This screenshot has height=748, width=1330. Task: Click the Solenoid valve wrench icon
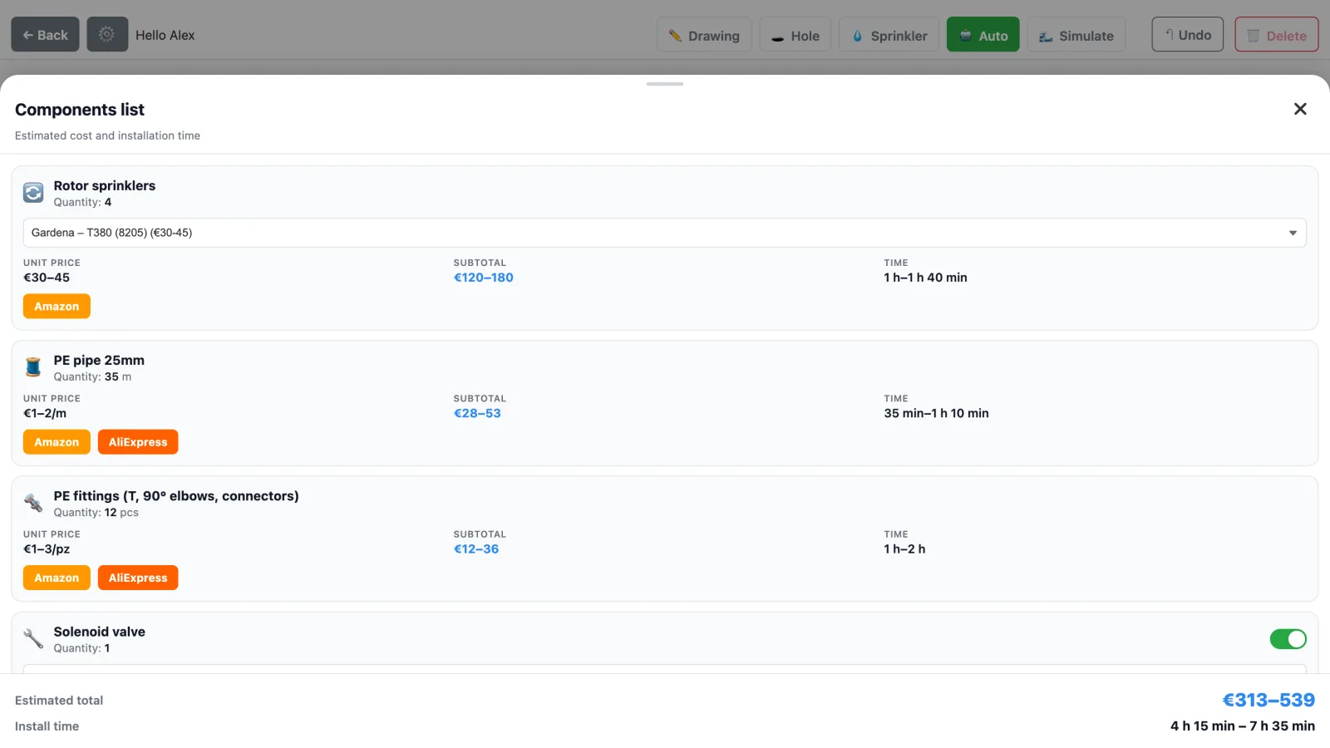coord(33,638)
